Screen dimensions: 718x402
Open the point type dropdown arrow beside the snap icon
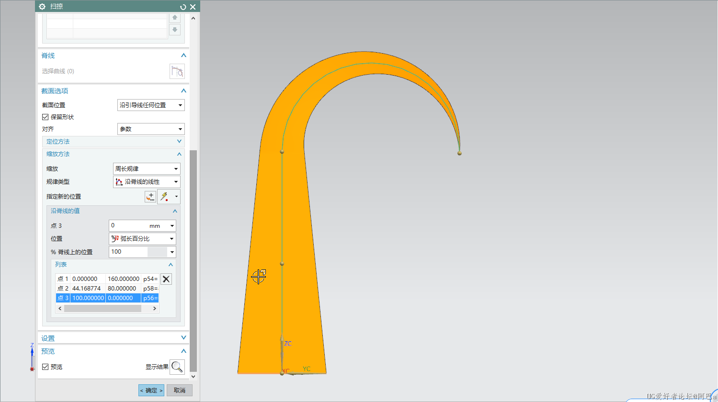tap(176, 197)
